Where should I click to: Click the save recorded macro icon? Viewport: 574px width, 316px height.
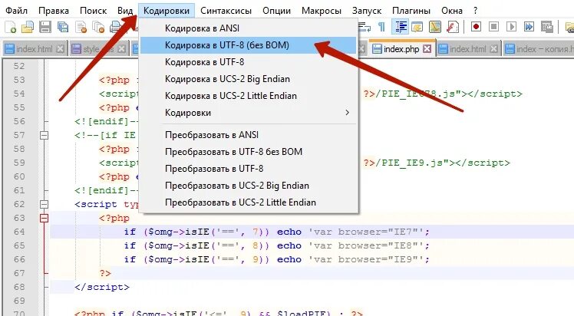[x=547, y=27]
